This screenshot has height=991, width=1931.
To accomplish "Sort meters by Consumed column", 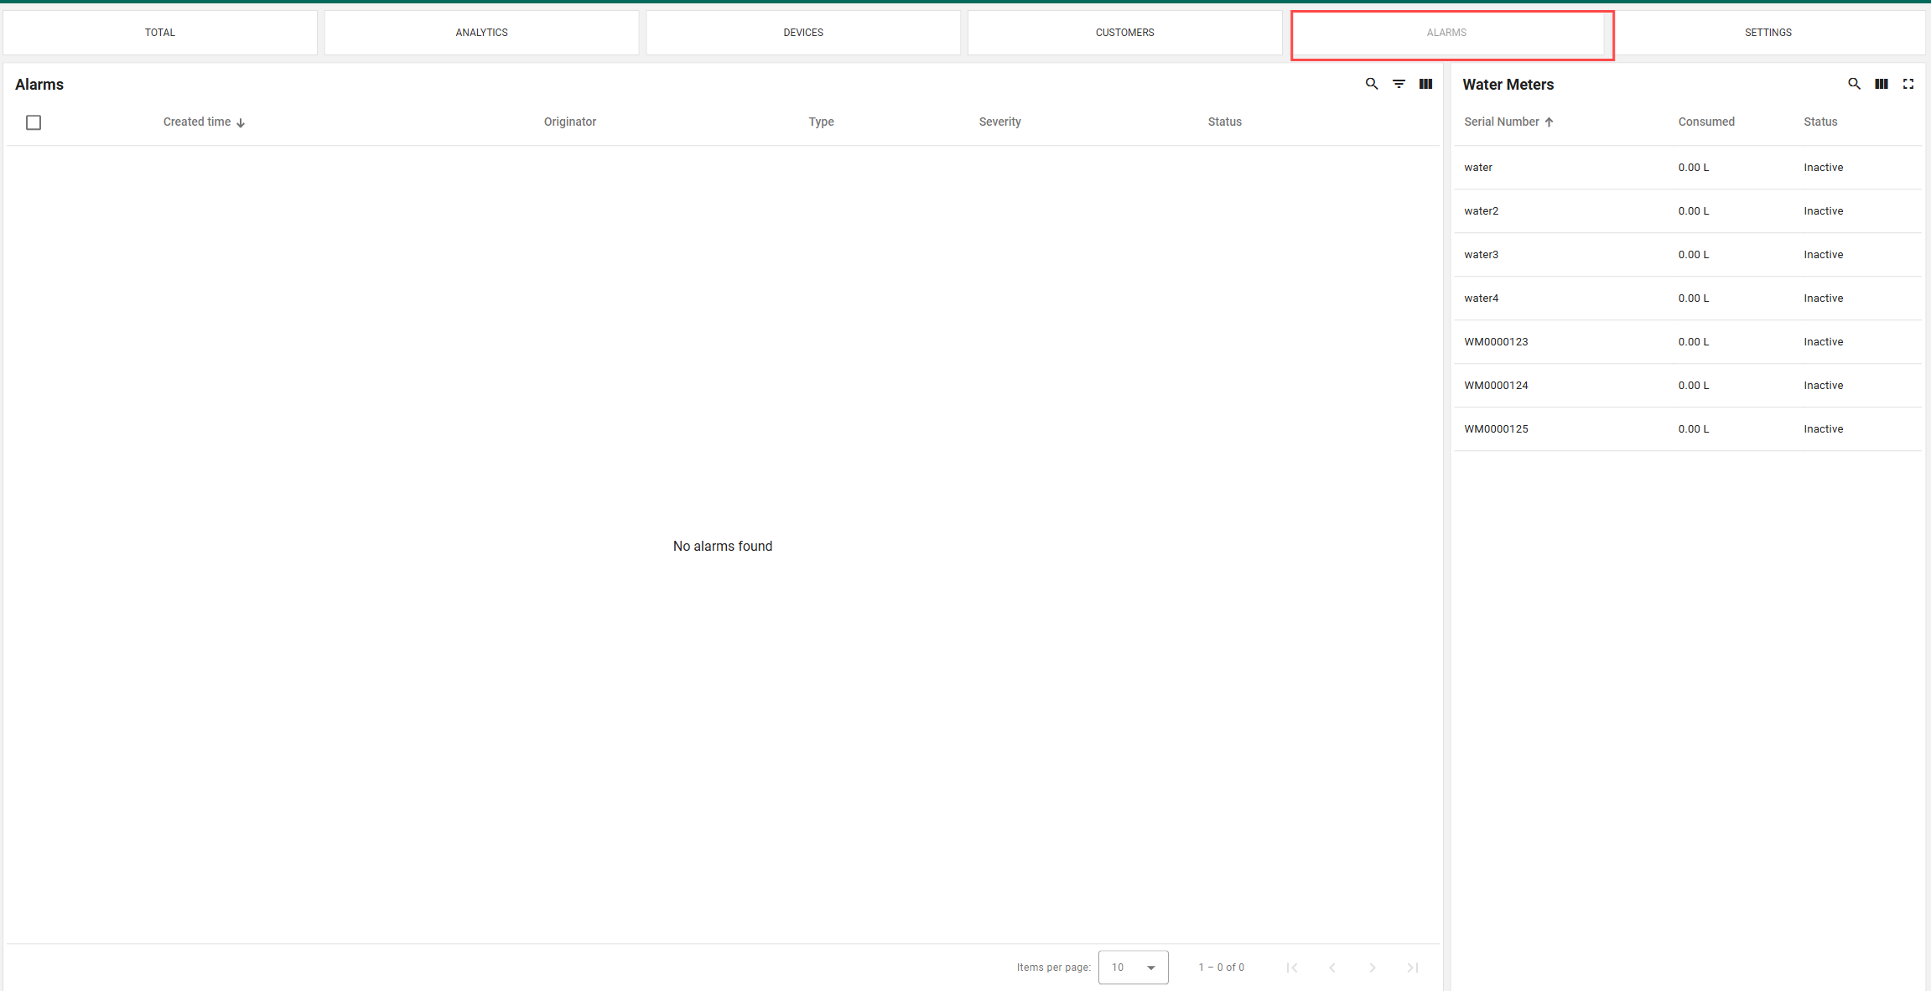I will (1705, 122).
